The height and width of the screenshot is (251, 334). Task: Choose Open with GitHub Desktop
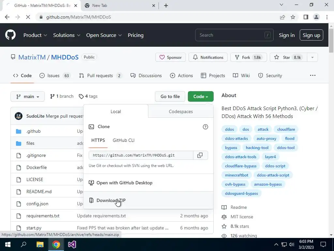pos(148,183)
